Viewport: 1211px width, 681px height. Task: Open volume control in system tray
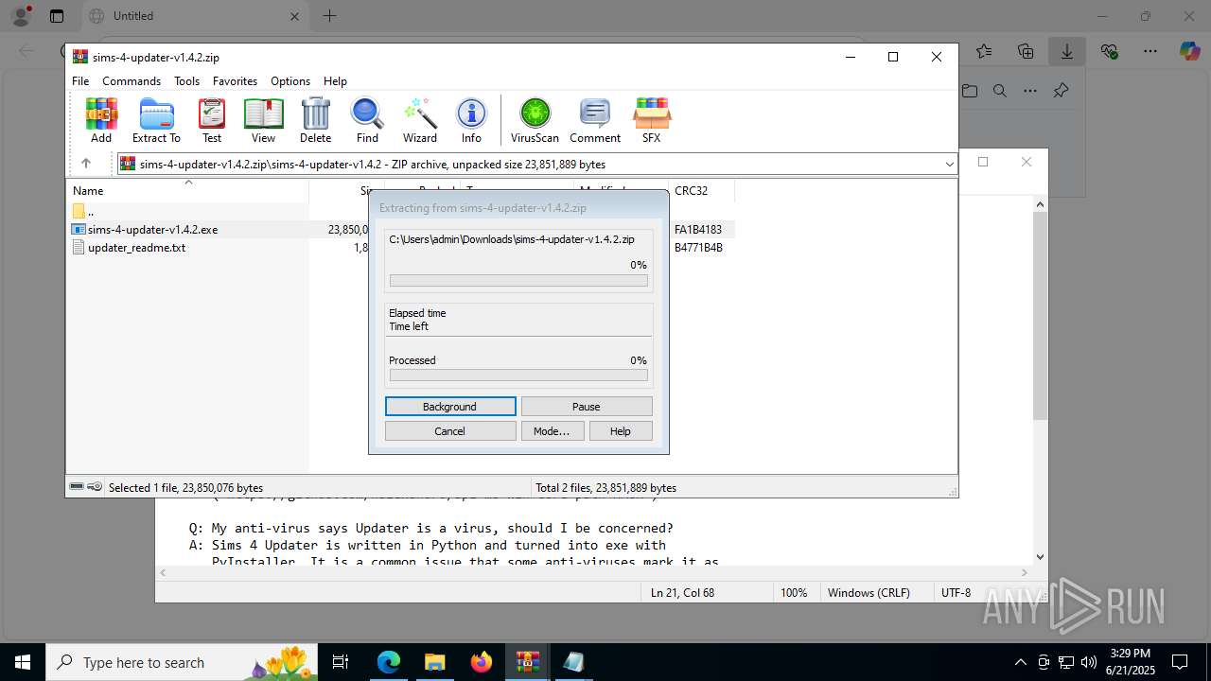(1089, 662)
